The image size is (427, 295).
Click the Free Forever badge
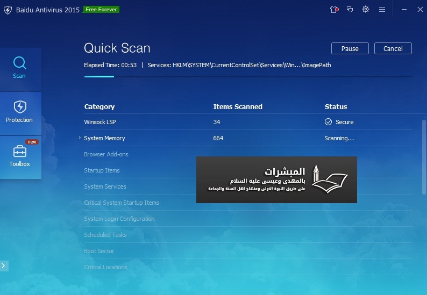[x=101, y=9]
